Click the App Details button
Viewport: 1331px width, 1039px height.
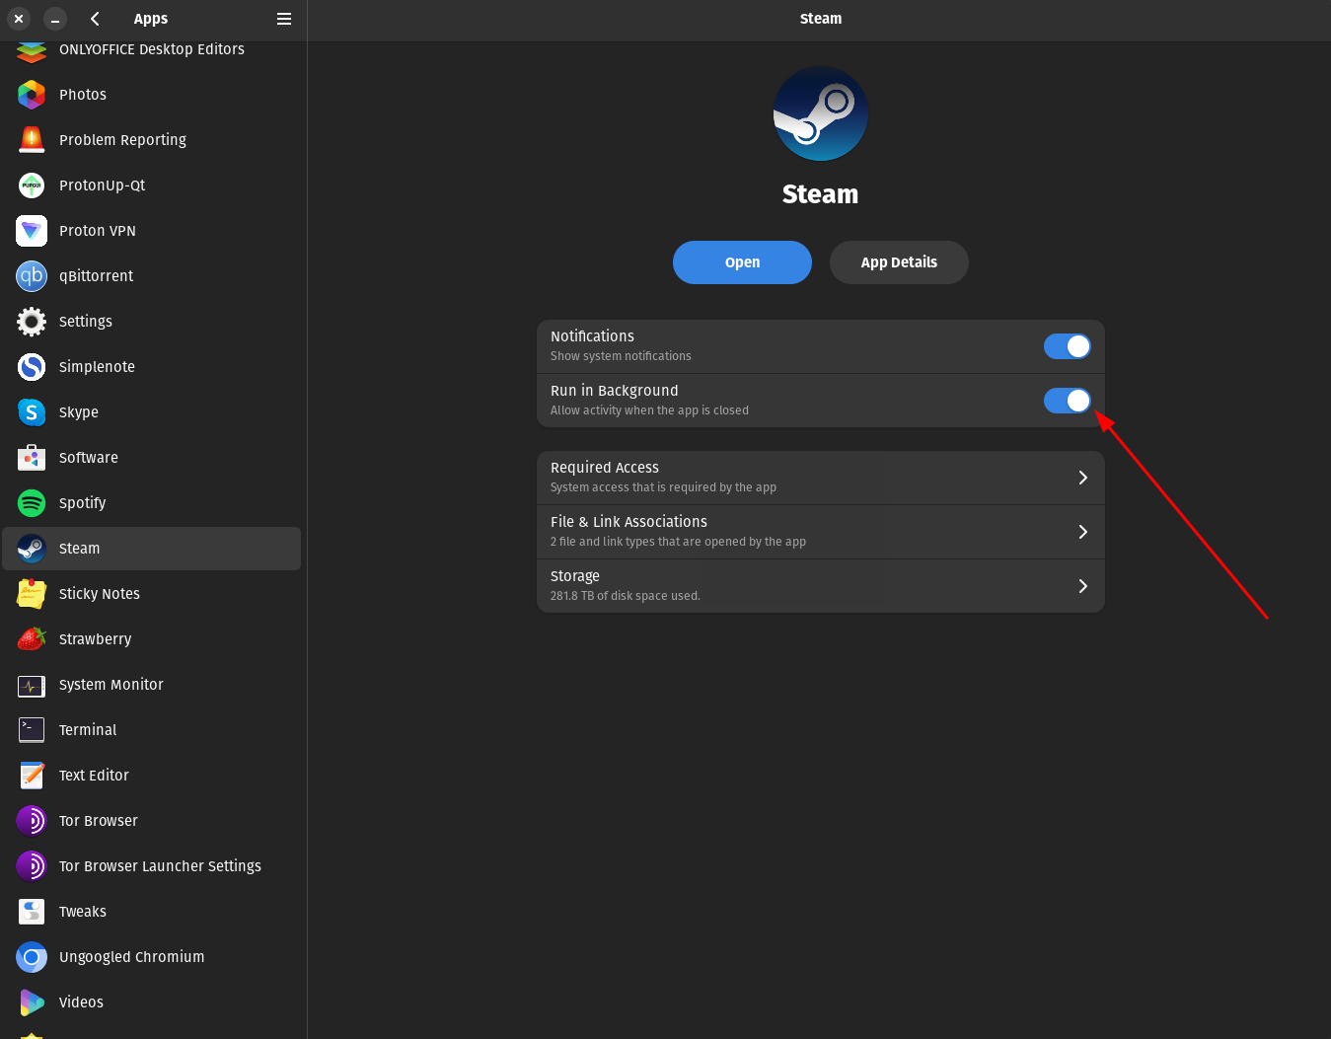(x=899, y=262)
